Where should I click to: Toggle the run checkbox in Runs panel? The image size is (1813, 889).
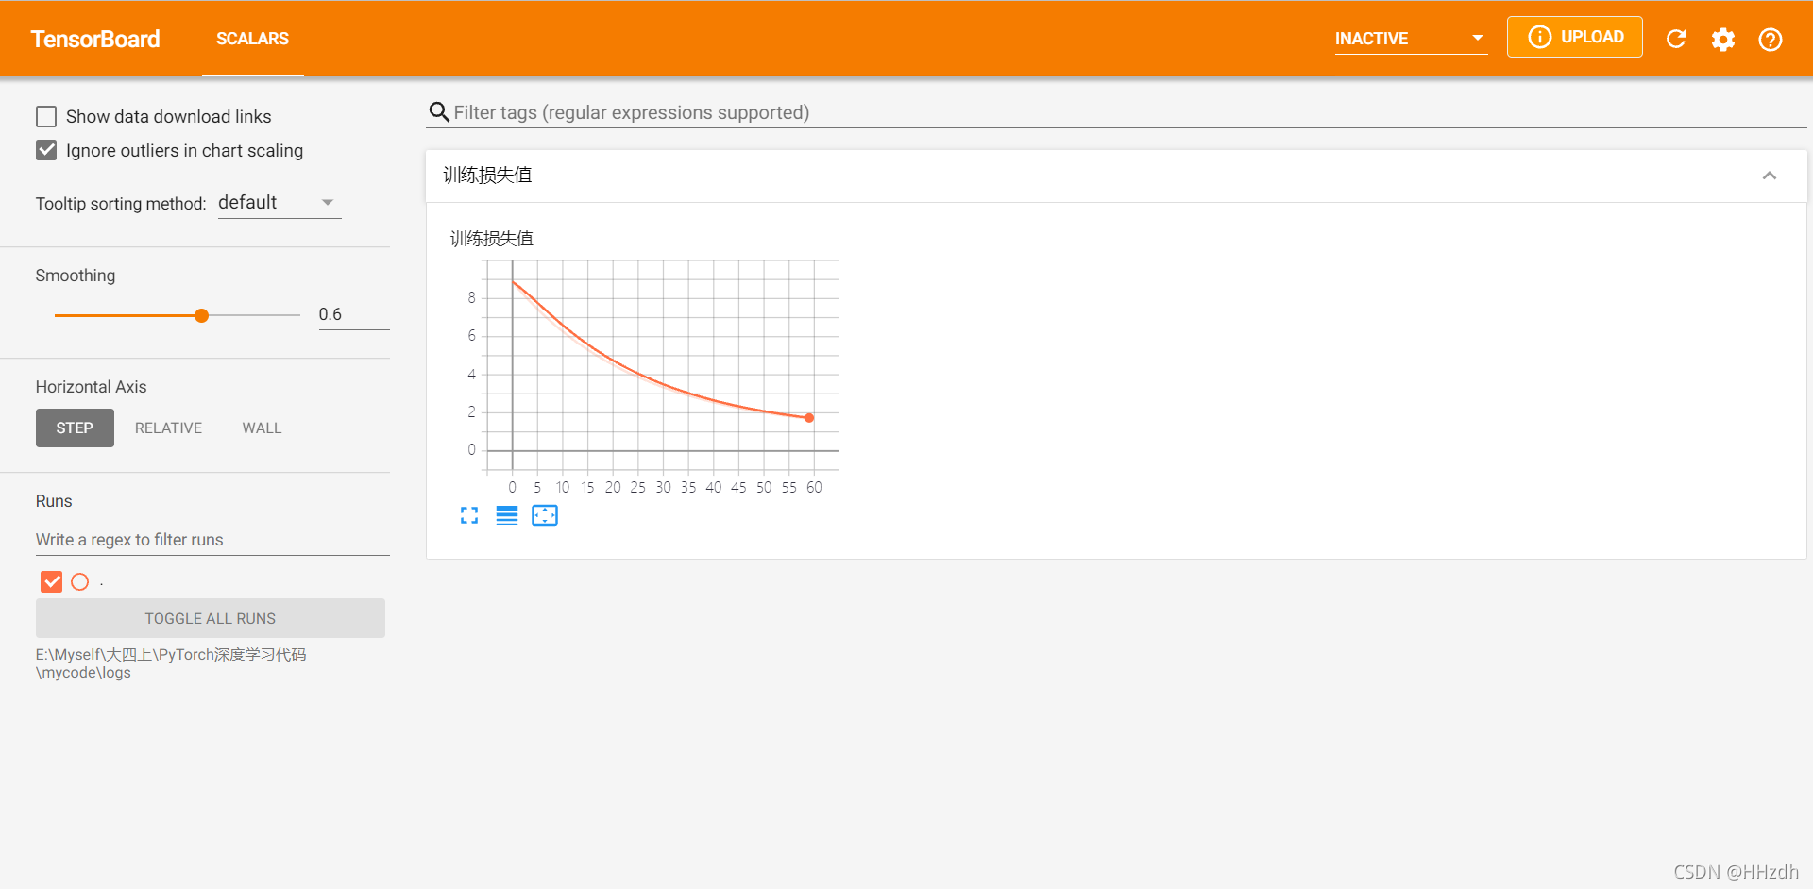tap(51, 581)
